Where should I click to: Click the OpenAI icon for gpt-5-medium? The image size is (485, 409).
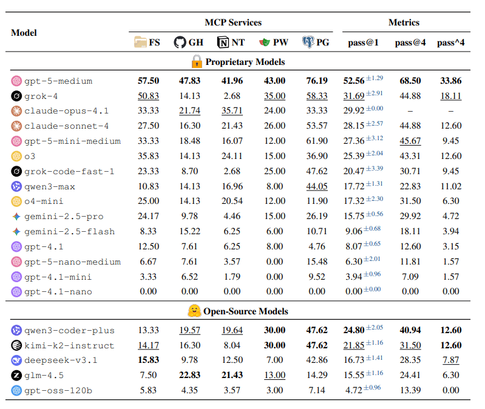[x=16, y=81]
